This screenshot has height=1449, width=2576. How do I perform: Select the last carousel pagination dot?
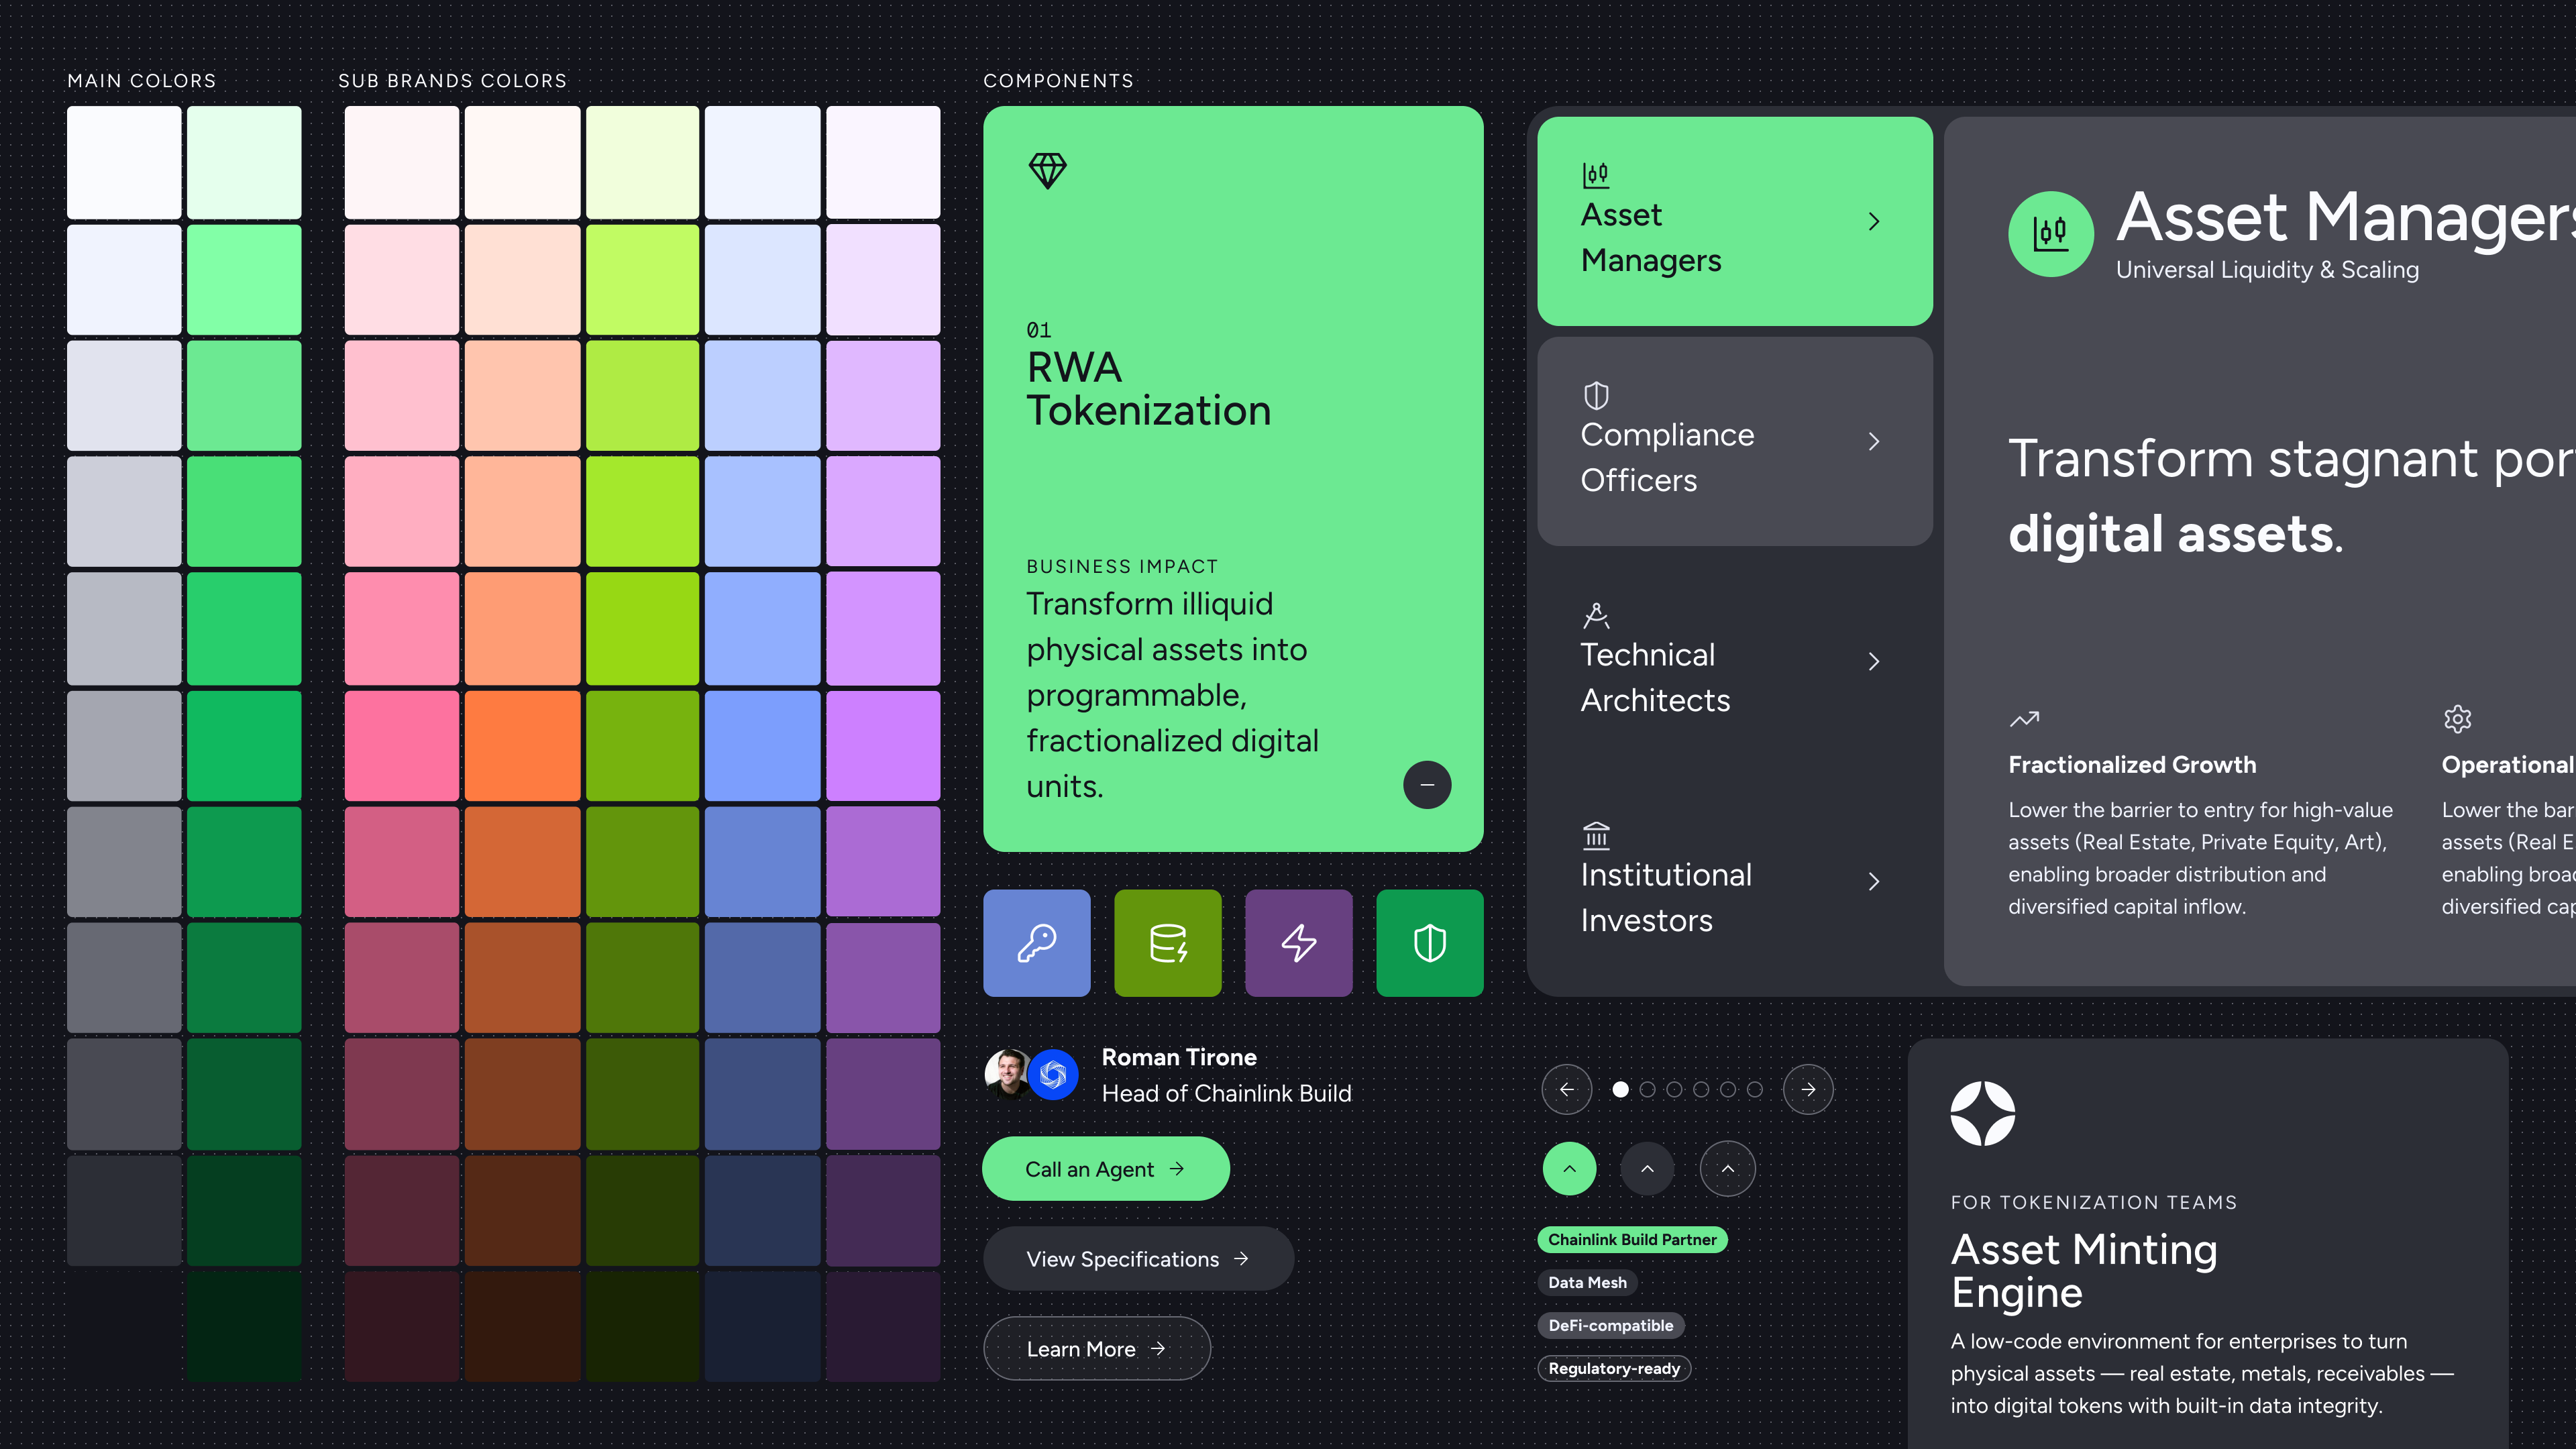click(1754, 1089)
